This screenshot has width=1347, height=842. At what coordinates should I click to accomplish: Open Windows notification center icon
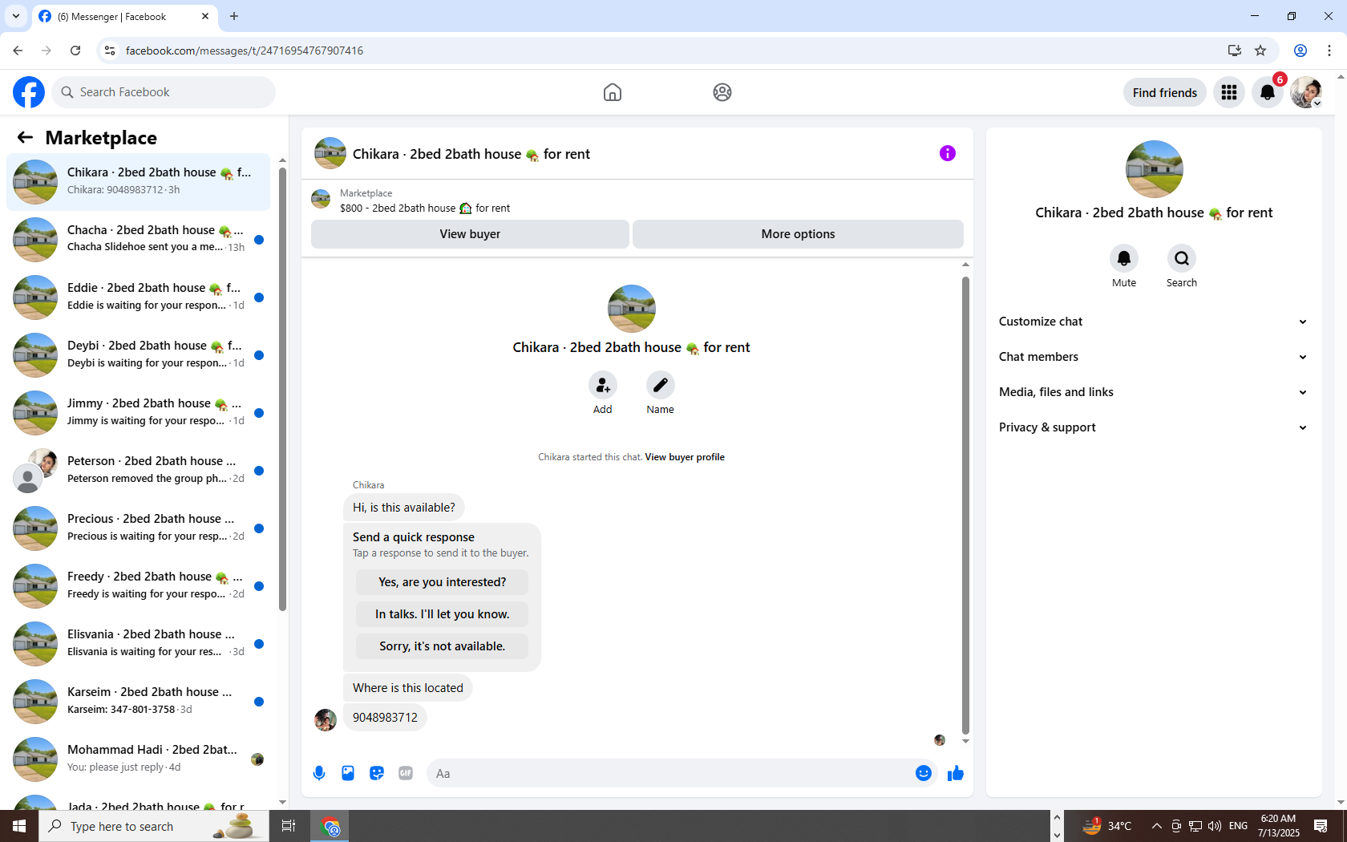point(1321,826)
